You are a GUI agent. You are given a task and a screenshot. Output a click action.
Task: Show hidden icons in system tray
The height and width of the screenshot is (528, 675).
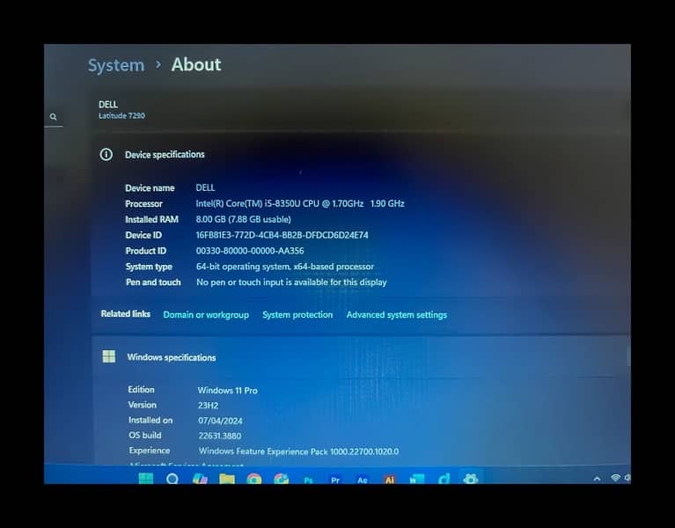598,479
